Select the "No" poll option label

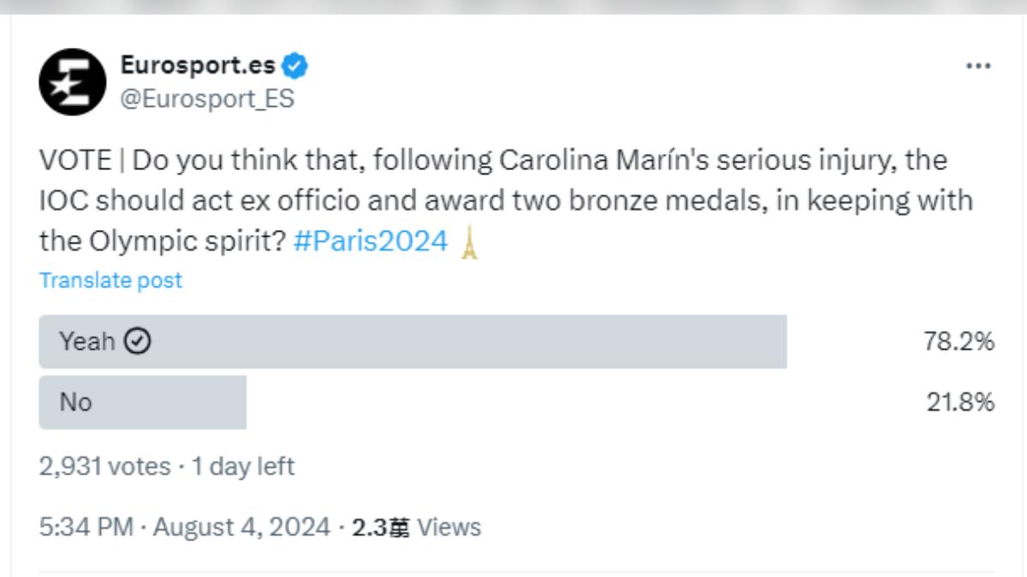coord(75,402)
